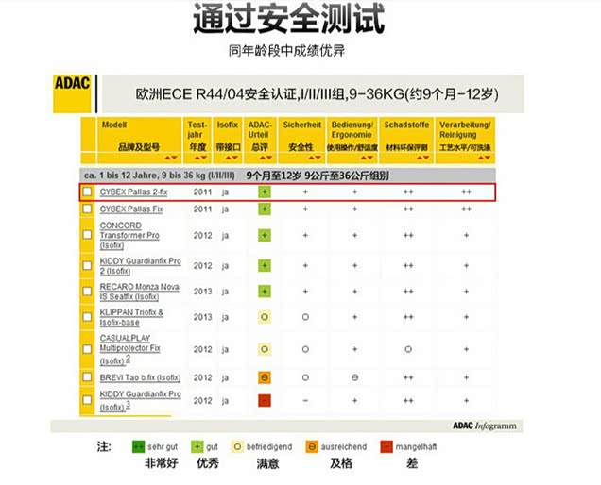Click orange rating icon for BREVI Tao b.fix

coord(265,377)
